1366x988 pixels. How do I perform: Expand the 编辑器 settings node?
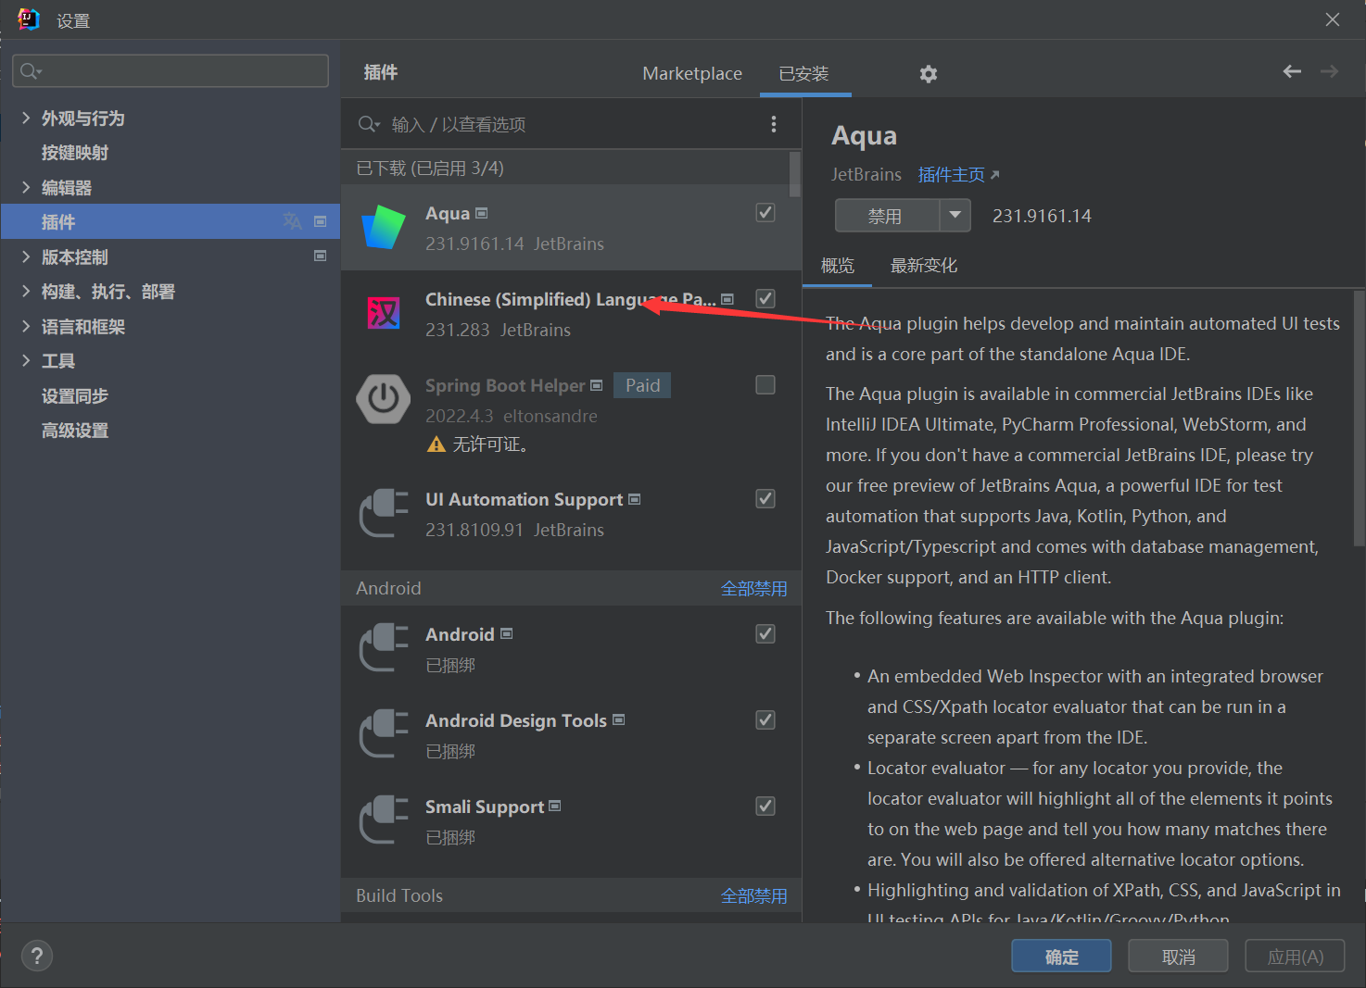[x=26, y=187]
